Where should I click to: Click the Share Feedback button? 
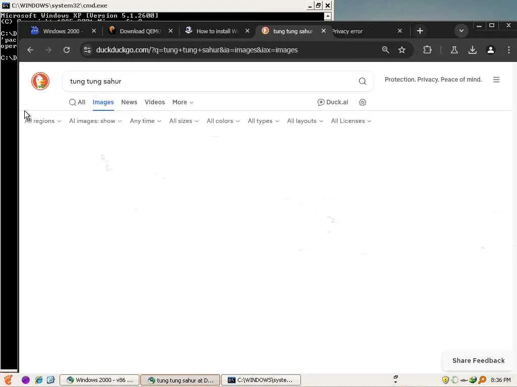click(479, 361)
